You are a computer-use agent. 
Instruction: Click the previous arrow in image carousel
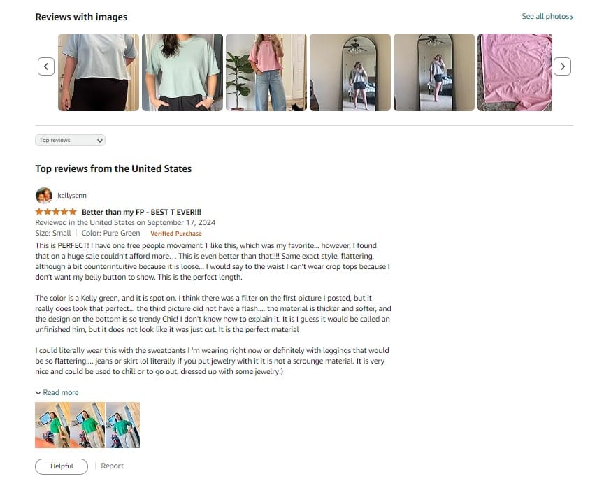click(46, 66)
